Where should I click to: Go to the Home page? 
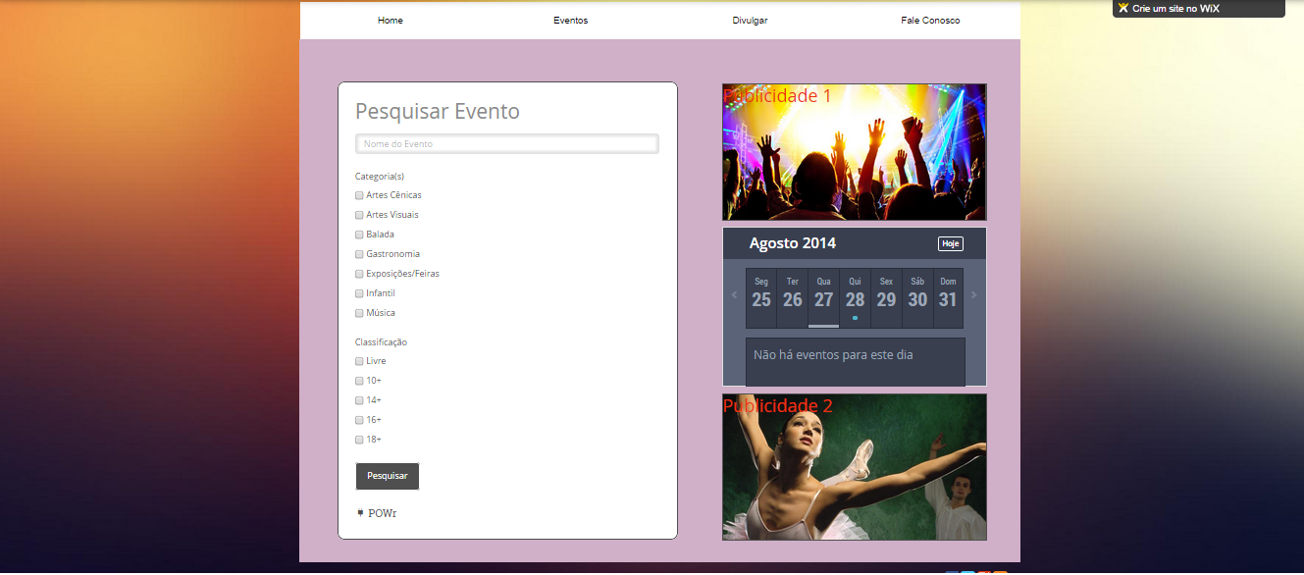[391, 21]
